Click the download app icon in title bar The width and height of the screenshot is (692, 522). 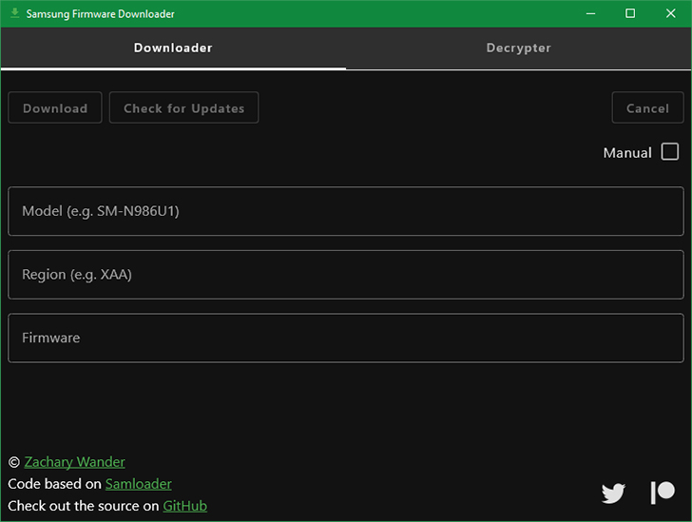[x=14, y=13]
